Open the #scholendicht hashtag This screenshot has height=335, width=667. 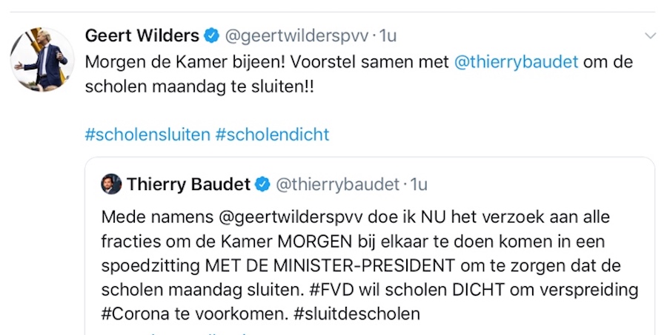(272, 135)
